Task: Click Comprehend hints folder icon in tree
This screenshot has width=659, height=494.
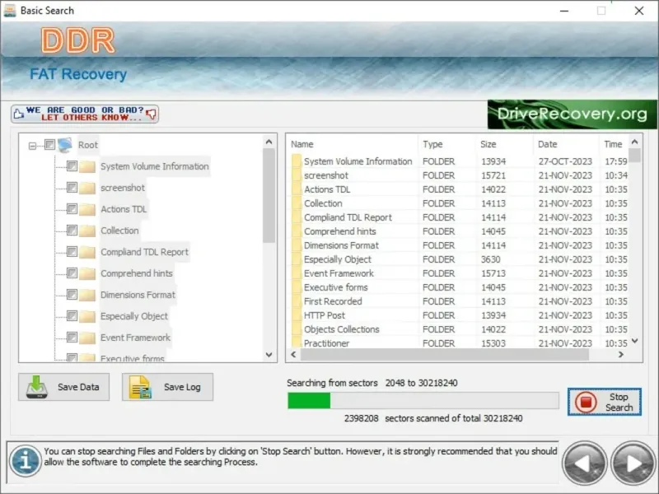Action: (87, 273)
